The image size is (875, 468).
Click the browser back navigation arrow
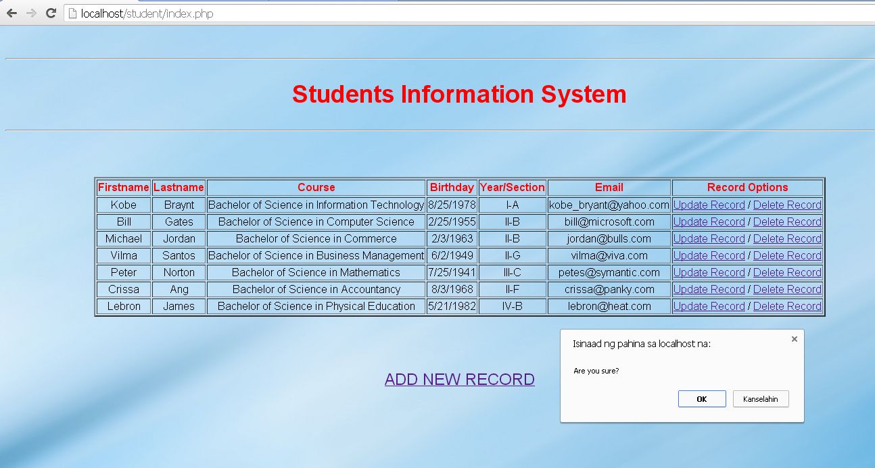11,12
